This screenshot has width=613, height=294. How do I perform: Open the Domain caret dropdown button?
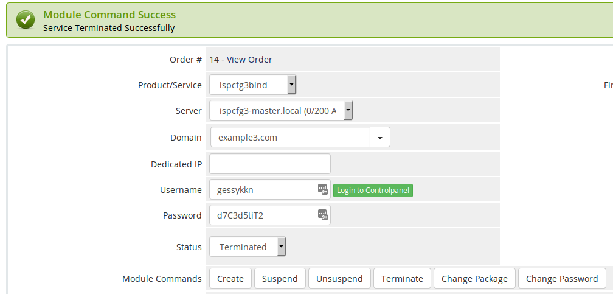click(x=380, y=138)
